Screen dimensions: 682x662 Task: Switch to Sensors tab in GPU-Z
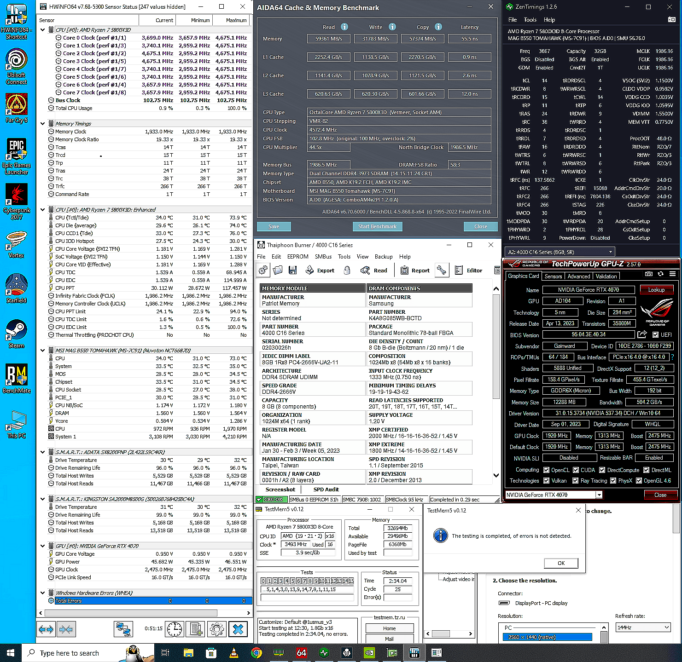553,276
